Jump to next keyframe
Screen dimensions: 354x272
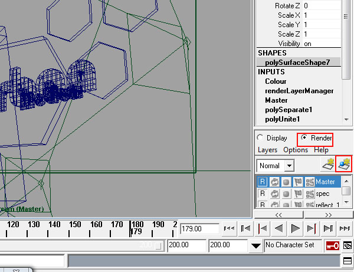coord(312,229)
